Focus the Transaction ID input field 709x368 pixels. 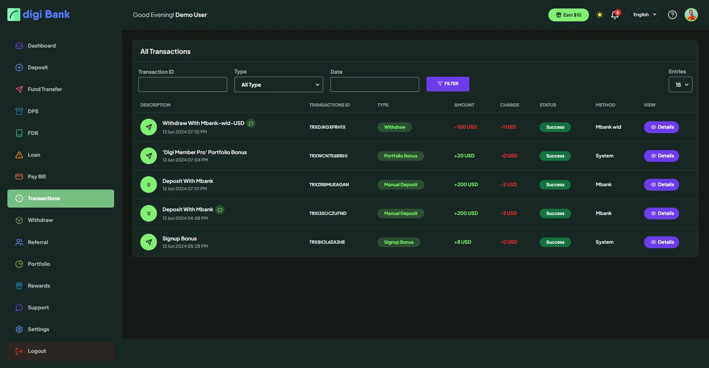(x=183, y=84)
